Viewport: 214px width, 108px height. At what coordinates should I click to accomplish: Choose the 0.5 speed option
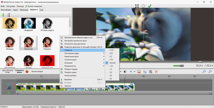pos(111,56)
